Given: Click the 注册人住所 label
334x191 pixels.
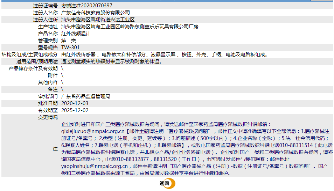Looking at the screenshot, I should point(46,20).
